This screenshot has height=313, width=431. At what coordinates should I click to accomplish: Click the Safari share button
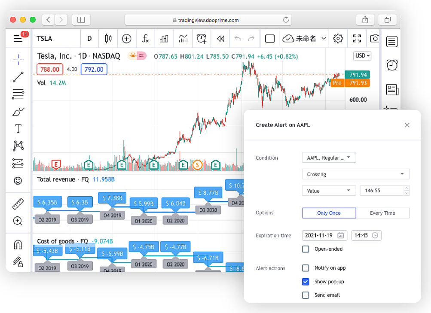point(365,20)
